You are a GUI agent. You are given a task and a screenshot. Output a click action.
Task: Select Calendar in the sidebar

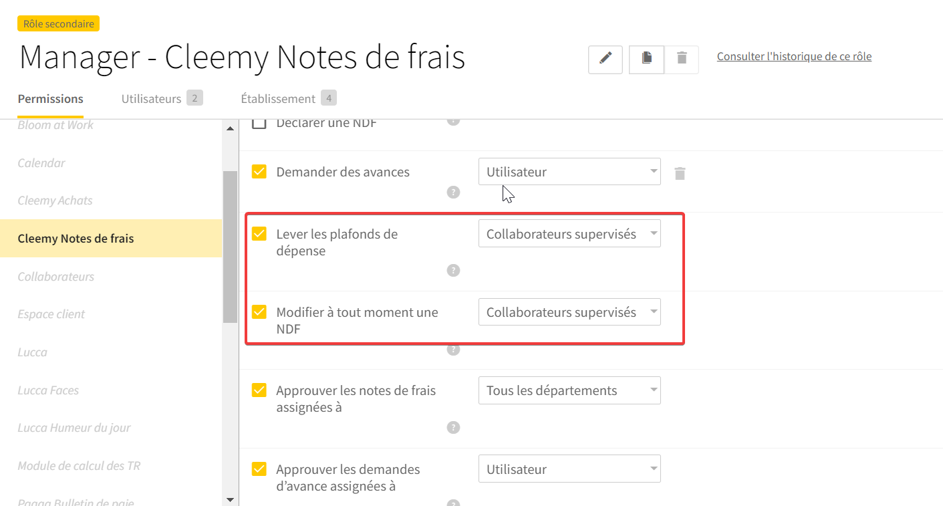click(x=41, y=163)
